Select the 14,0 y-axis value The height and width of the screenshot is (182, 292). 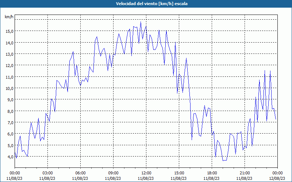tap(9, 43)
